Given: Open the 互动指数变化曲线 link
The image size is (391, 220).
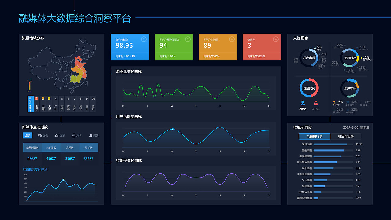Looking at the screenshot, I should (36, 169).
